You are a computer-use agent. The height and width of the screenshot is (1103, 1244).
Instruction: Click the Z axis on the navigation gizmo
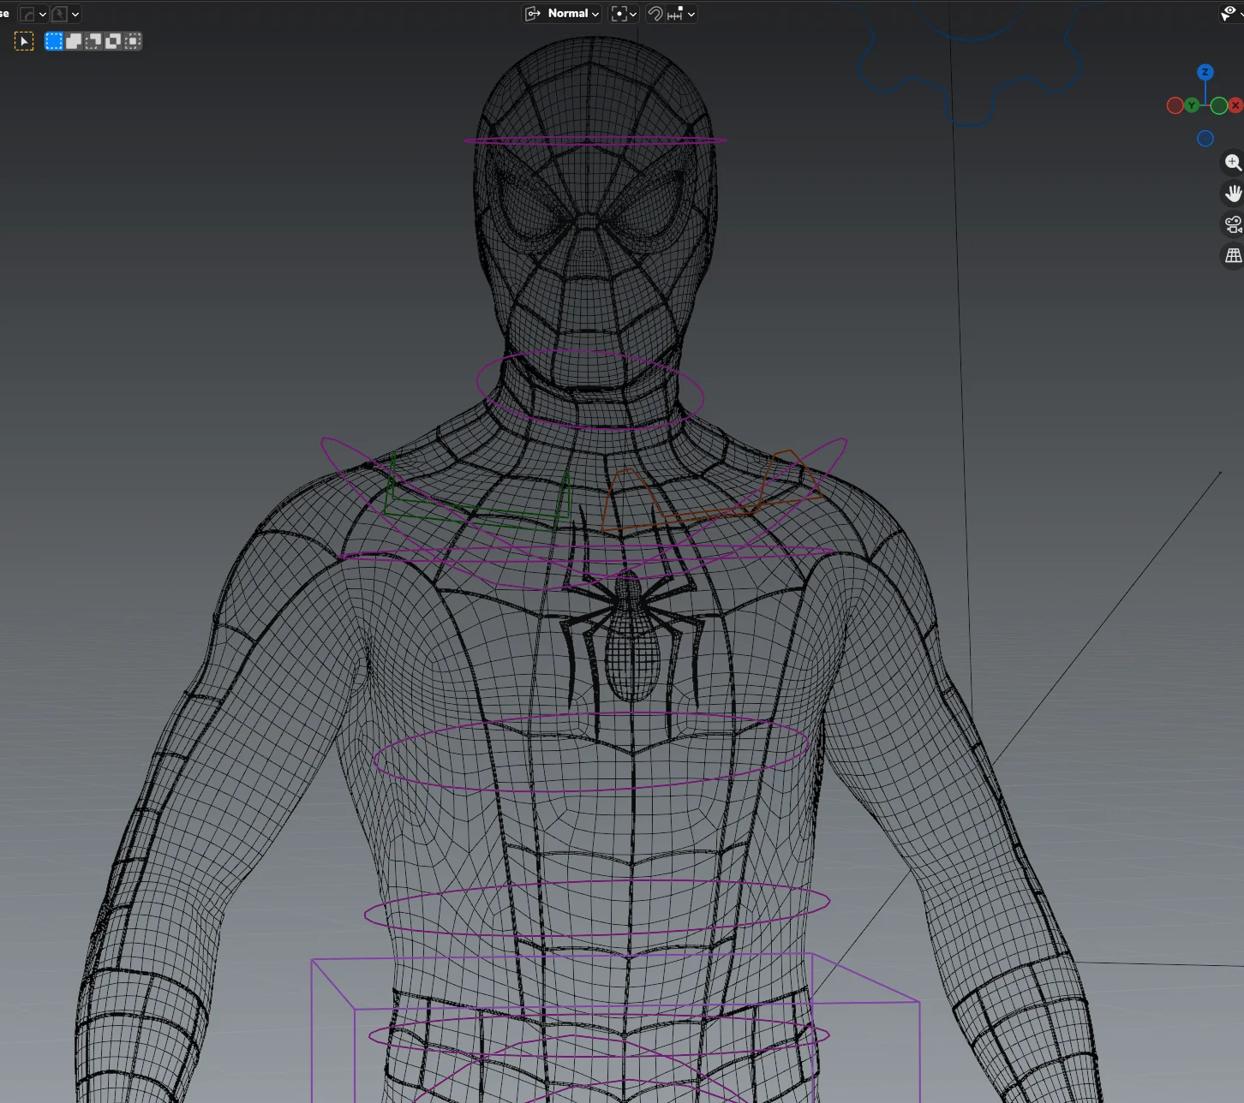[1205, 72]
